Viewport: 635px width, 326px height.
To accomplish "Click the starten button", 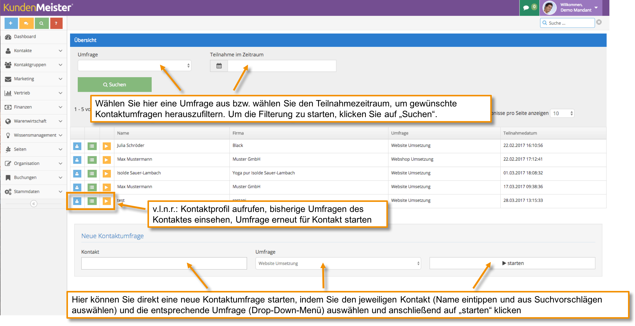I will click(513, 263).
